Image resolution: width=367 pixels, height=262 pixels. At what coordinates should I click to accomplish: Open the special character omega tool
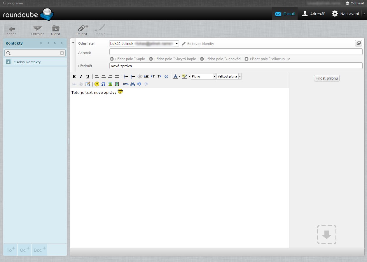click(x=103, y=84)
